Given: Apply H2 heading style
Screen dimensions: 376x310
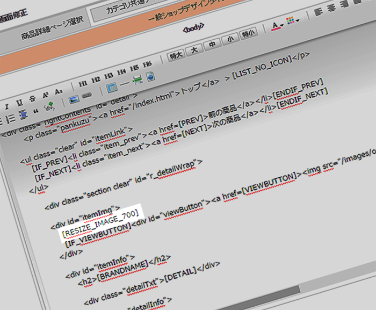Looking at the screenshot, I should (96, 80).
